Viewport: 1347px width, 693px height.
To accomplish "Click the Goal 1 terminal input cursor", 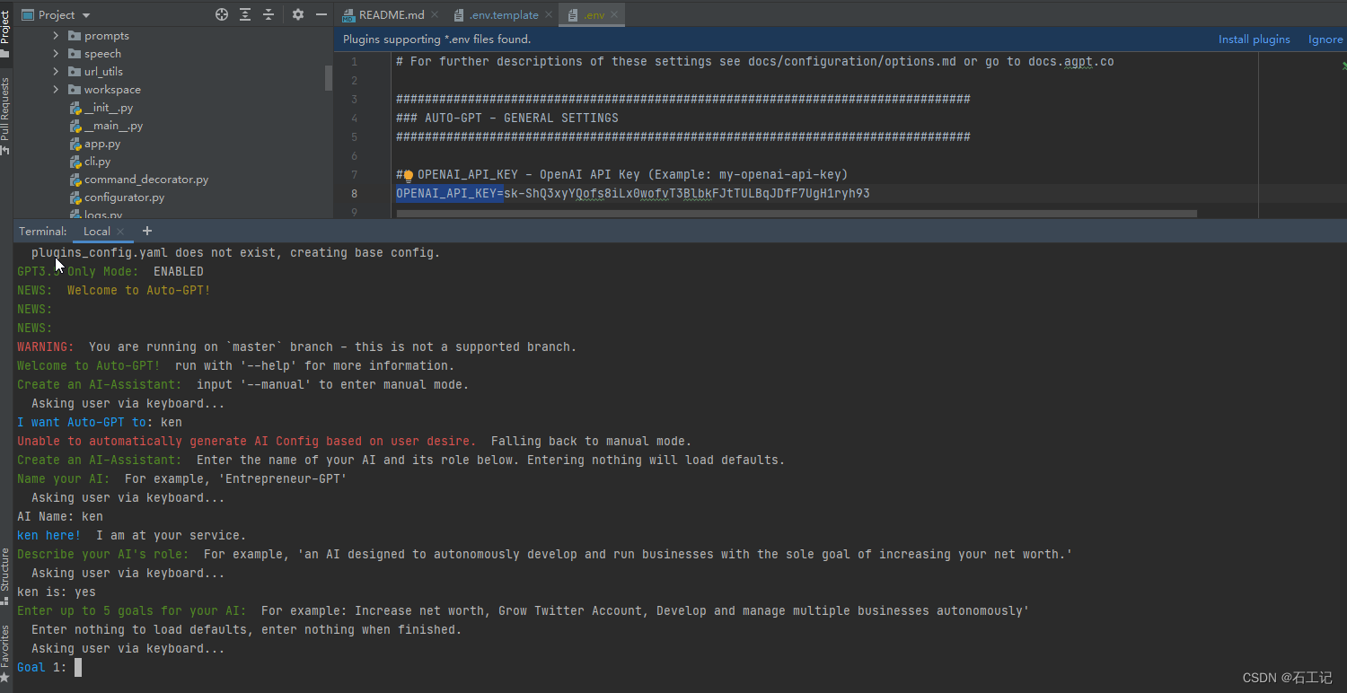I will click(x=78, y=667).
